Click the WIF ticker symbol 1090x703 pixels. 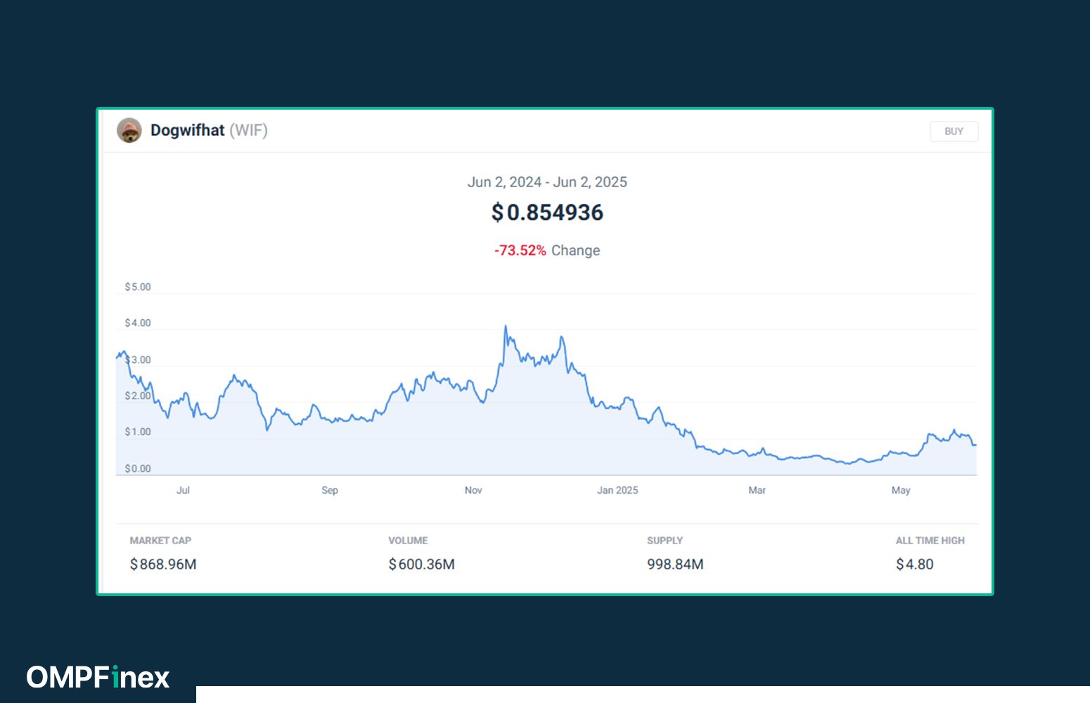coord(250,130)
